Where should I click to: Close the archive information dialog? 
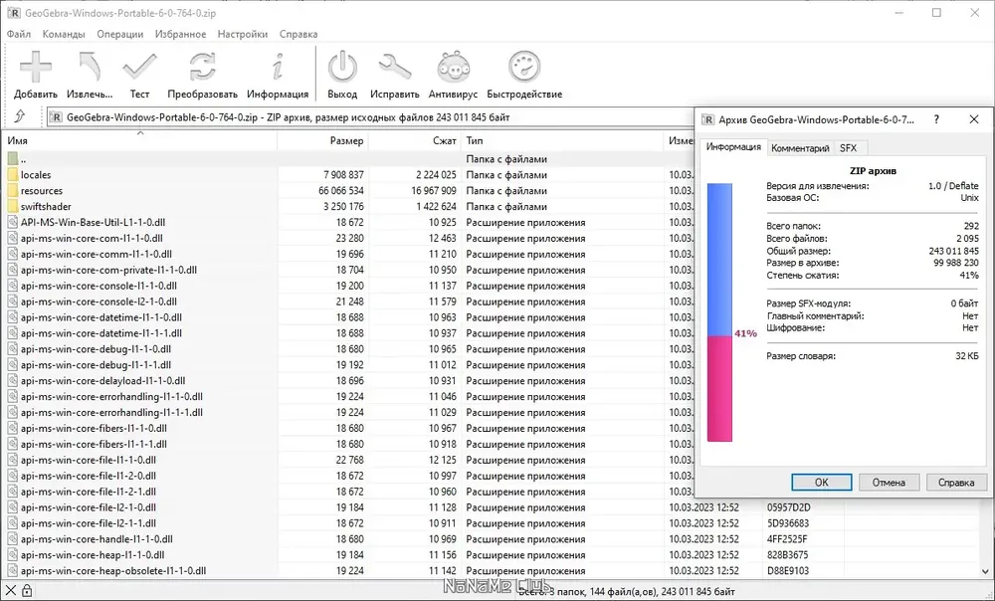coord(974,119)
